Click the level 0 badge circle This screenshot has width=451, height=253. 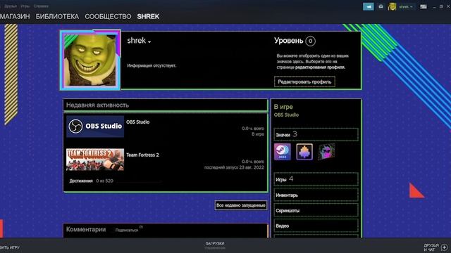(310, 41)
